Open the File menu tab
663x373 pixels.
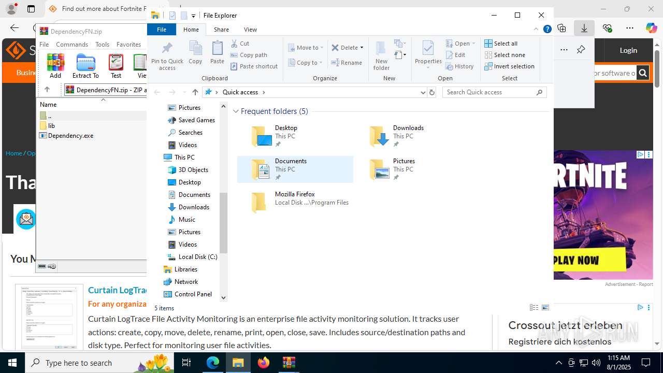pos(162,30)
